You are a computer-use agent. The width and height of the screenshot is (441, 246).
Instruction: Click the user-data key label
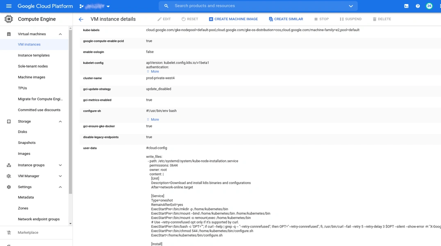90,148
